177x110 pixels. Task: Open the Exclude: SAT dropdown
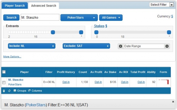86,46
